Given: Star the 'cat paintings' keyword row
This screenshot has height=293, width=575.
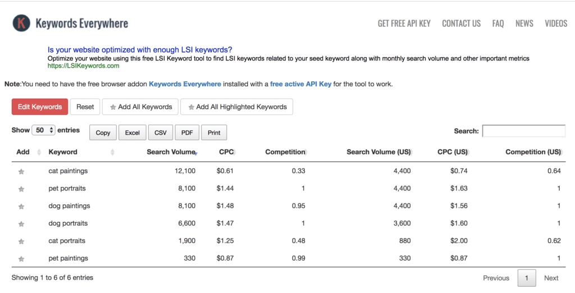Looking at the screenshot, I should [21, 171].
